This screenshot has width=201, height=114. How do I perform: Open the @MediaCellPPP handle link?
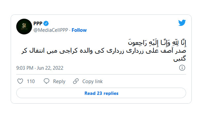[x=51, y=30]
